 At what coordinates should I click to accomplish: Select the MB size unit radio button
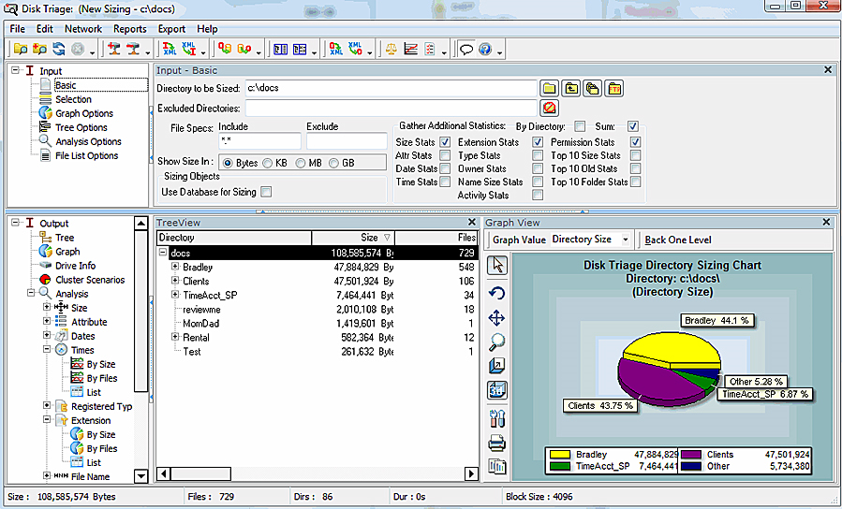[x=301, y=163]
